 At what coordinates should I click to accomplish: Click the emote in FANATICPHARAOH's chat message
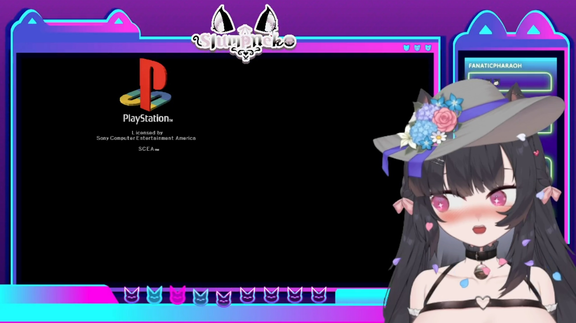click(x=496, y=83)
